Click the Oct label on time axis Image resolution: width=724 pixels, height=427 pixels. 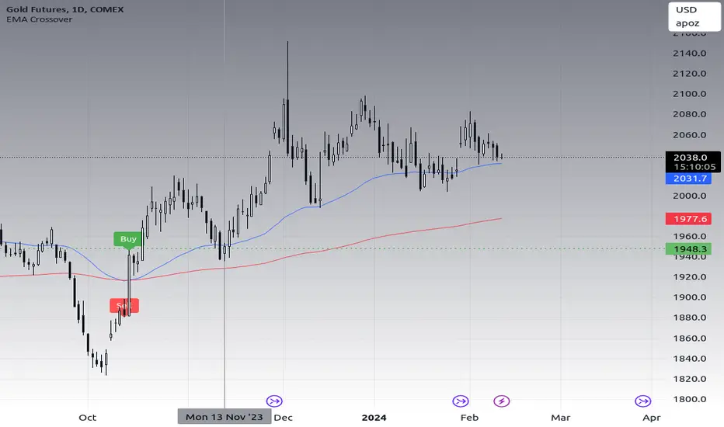pyautogui.click(x=87, y=418)
